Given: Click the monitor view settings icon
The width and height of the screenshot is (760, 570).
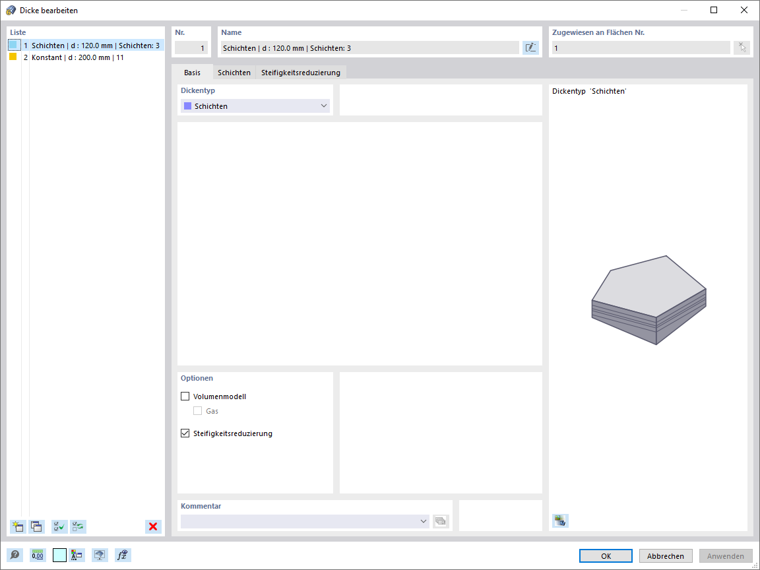Looking at the screenshot, I should click(100, 555).
